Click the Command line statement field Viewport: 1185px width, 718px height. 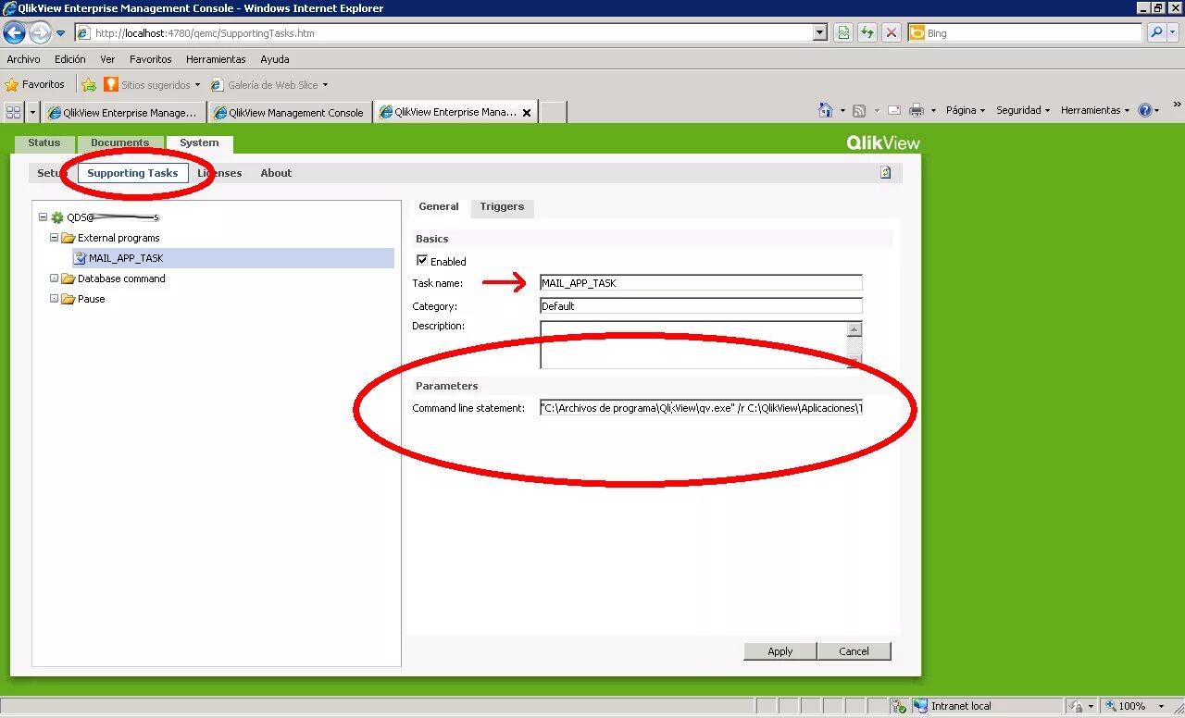pos(701,408)
